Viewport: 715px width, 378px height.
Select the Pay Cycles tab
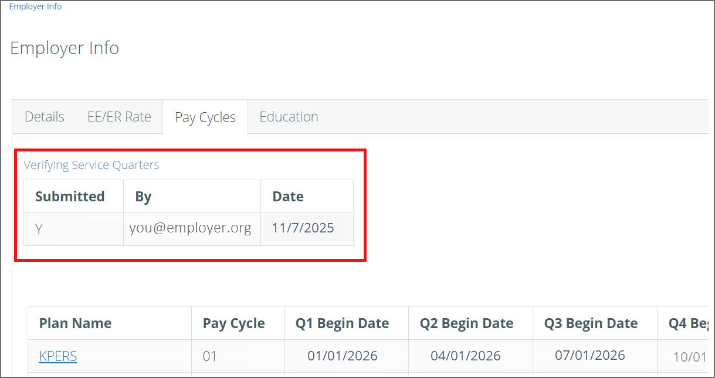(x=205, y=117)
